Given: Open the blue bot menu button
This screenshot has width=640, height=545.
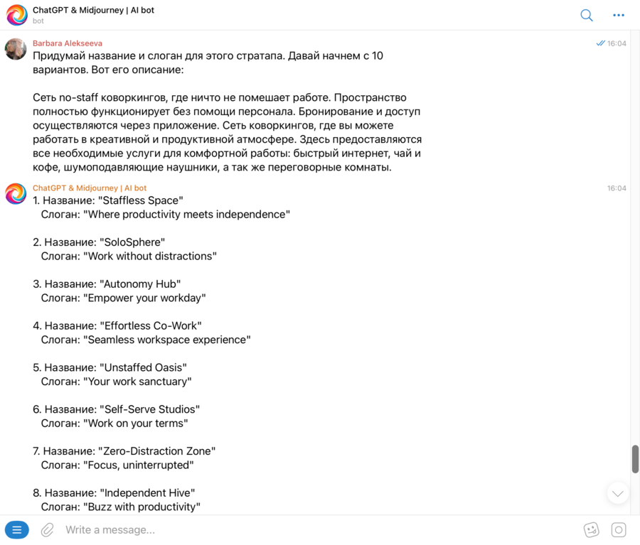Looking at the screenshot, I should point(17,530).
